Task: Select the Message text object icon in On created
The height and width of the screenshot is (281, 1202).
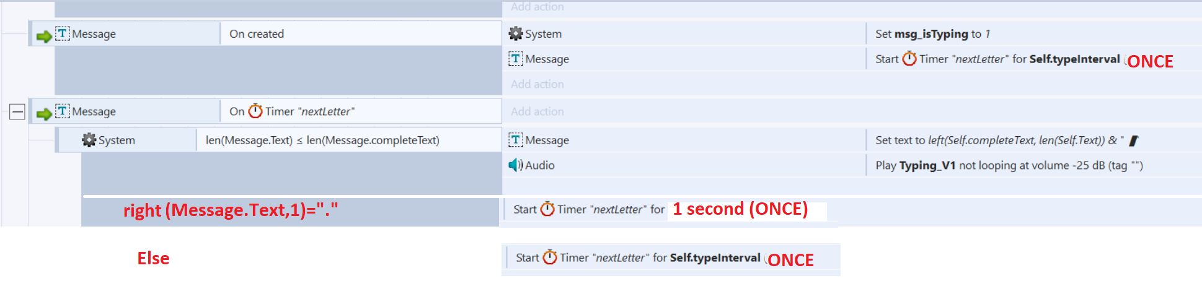Action: click(x=63, y=33)
